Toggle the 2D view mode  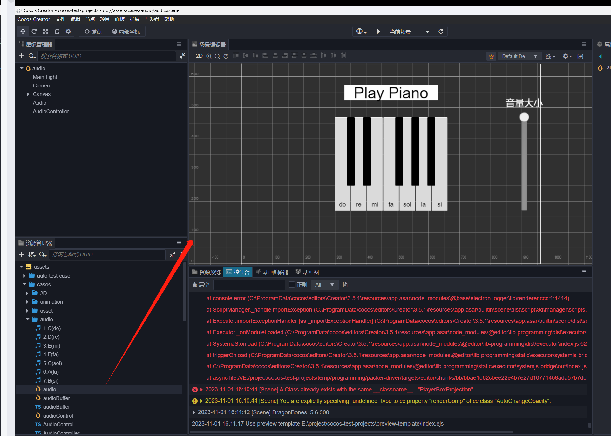tap(199, 56)
